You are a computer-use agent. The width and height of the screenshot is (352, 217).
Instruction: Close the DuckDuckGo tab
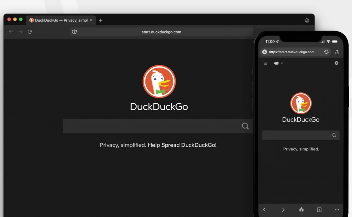click(x=91, y=20)
